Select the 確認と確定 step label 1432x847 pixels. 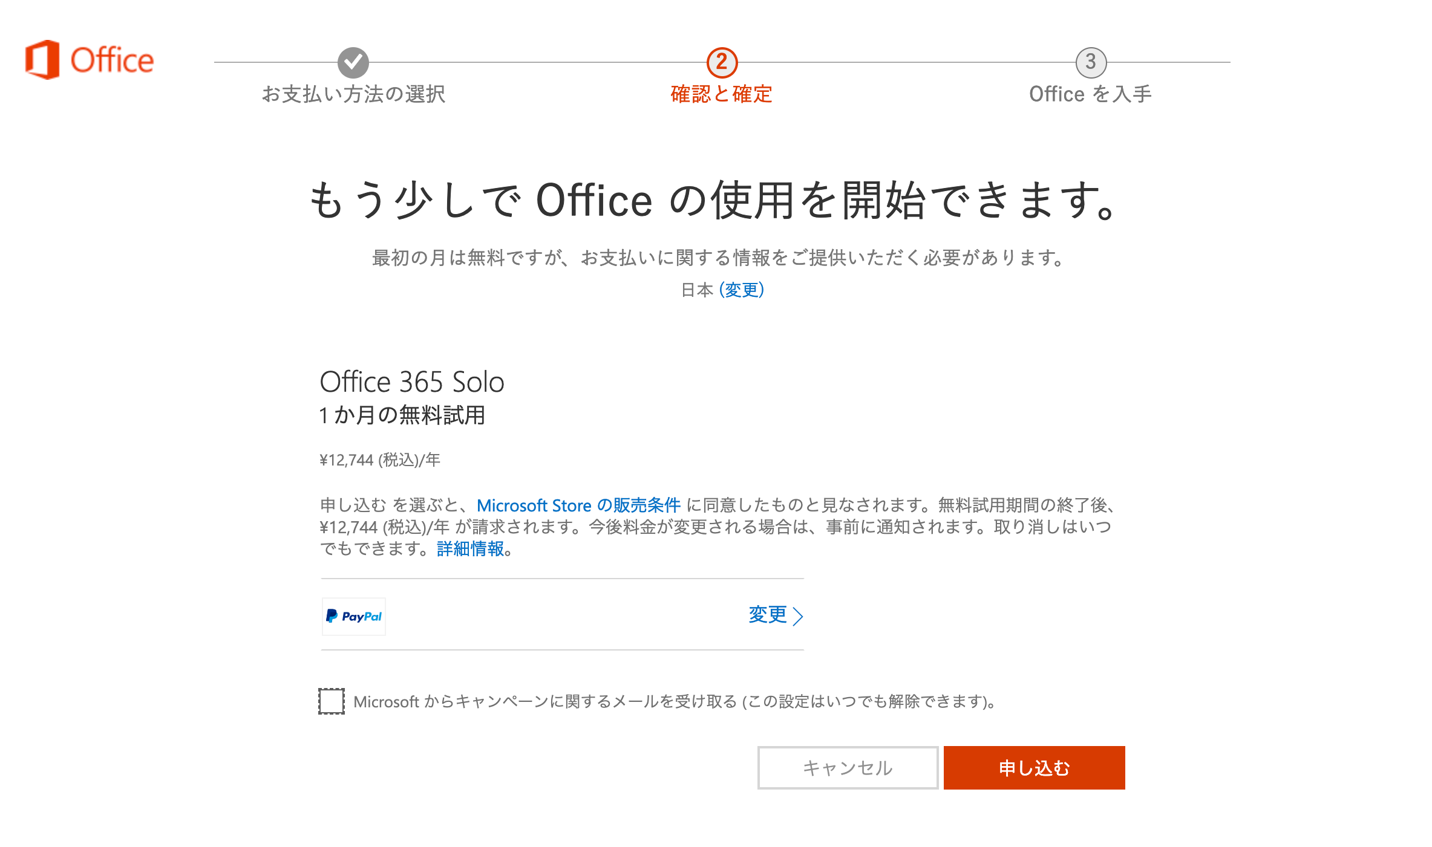pyautogui.click(x=722, y=94)
